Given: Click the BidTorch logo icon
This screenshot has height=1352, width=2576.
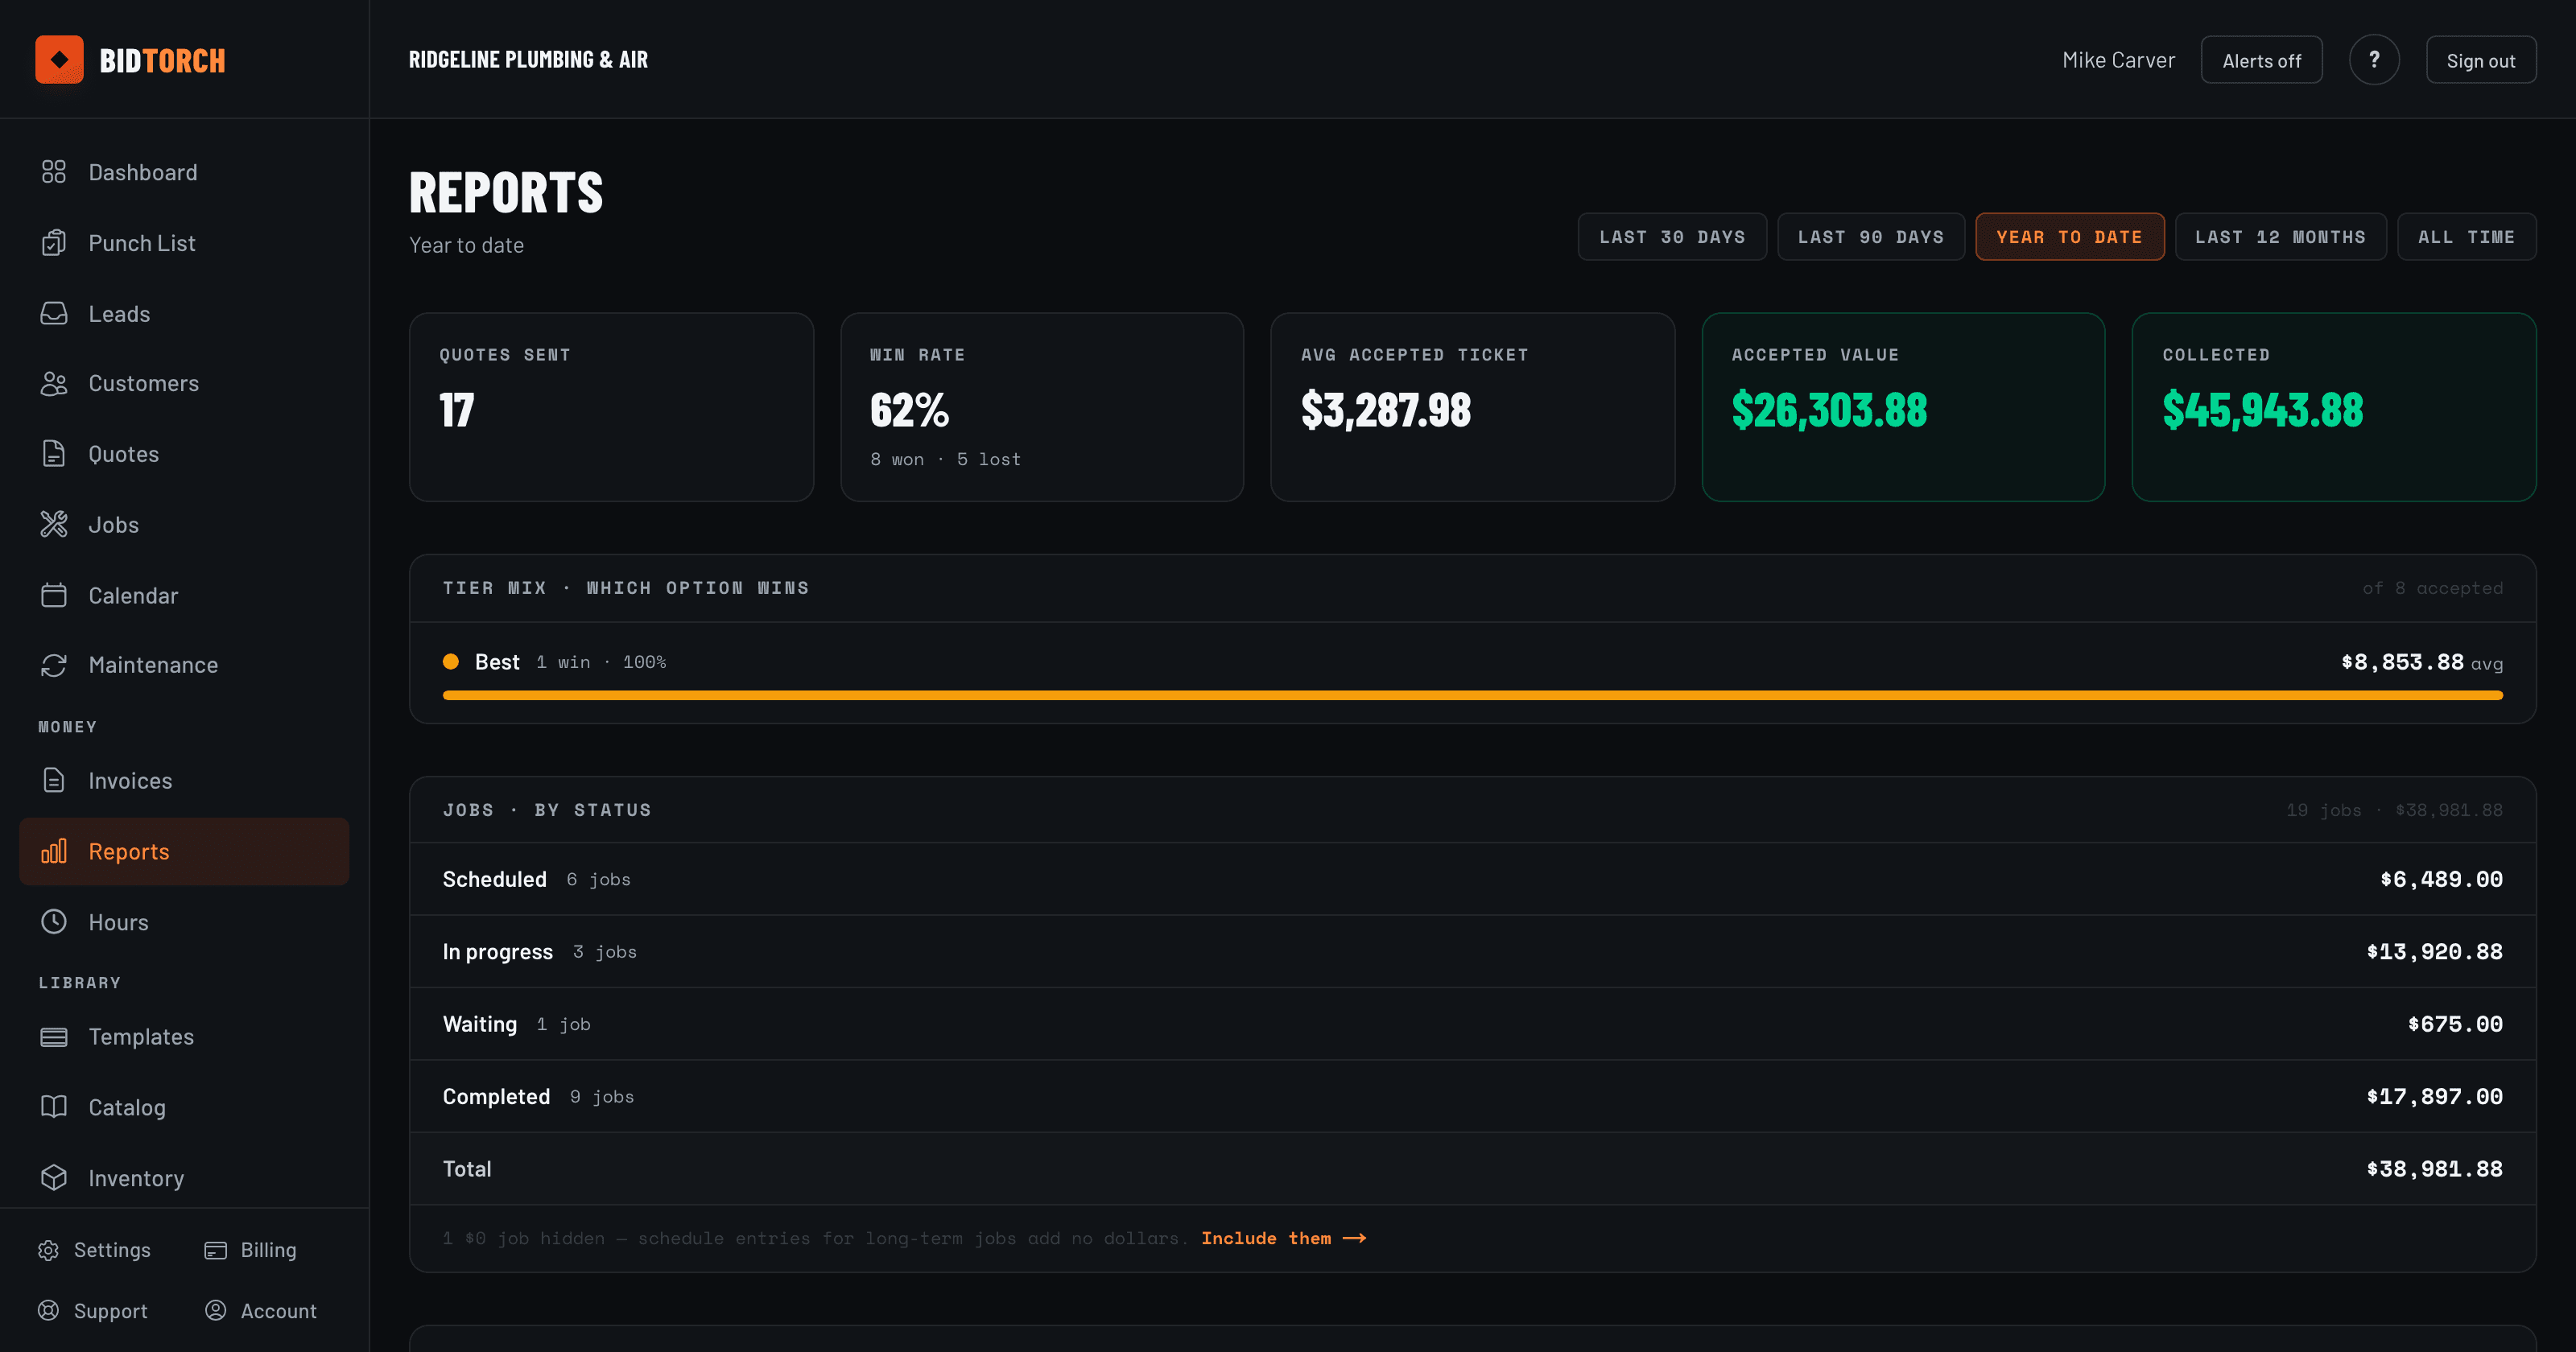Looking at the screenshot, I should point(59,60).
